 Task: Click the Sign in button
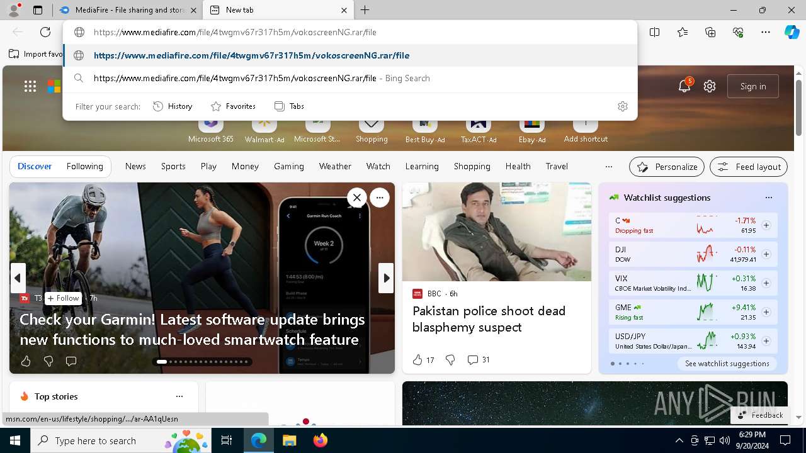pyautogui.click(x=753, y=86)
